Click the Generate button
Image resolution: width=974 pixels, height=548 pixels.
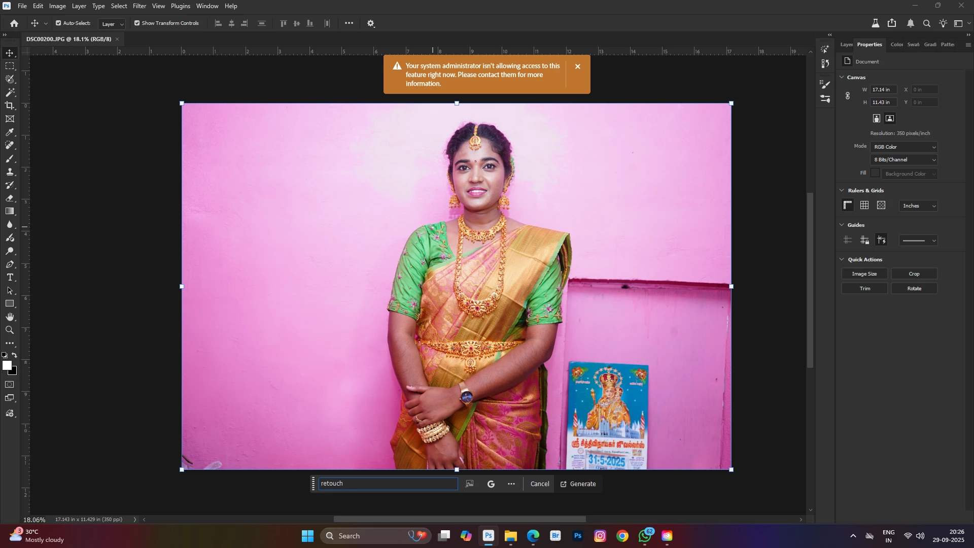(x=578, y=484)
